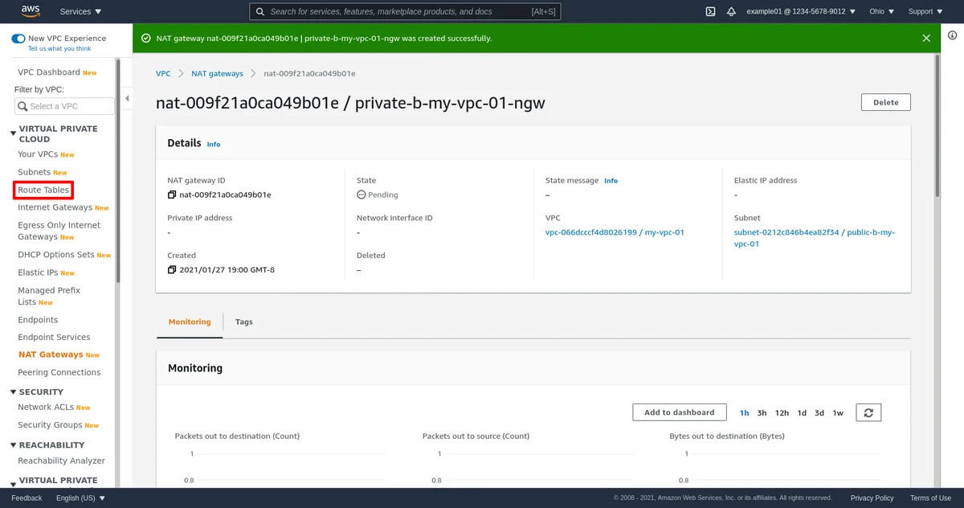Copy the Created timestamp with copy icon
Viewport: 964px width, 508px height.
172,270
